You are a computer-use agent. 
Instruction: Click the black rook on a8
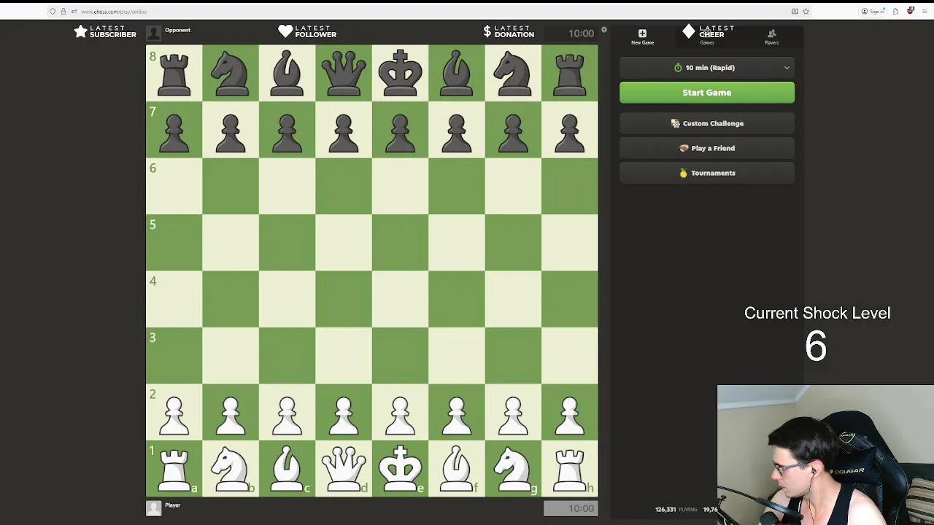pyautogui.click(x=174, y=73)
